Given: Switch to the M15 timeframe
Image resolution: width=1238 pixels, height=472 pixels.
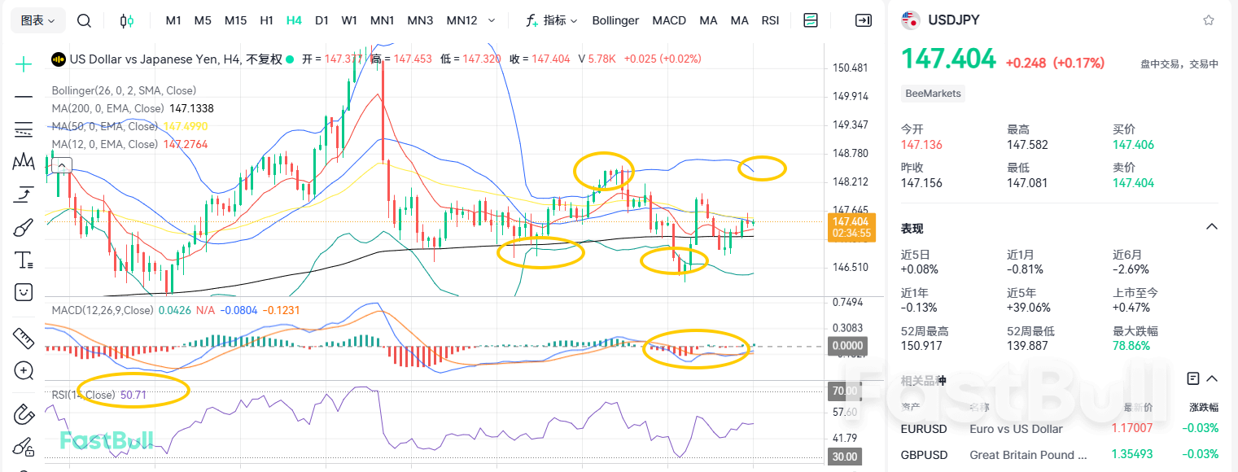Looking at the screenshot, I should pos(235,20).
